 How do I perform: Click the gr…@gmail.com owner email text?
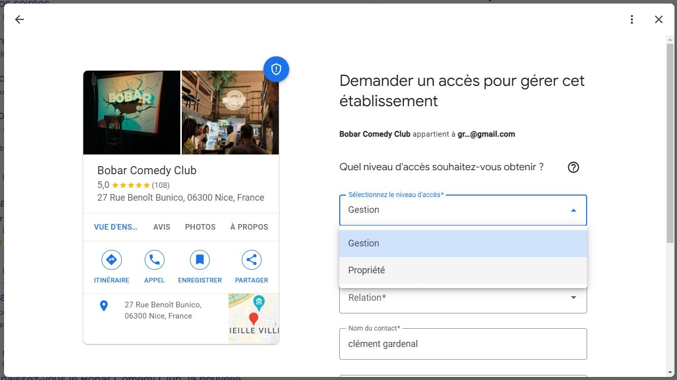tap(487, 134)
